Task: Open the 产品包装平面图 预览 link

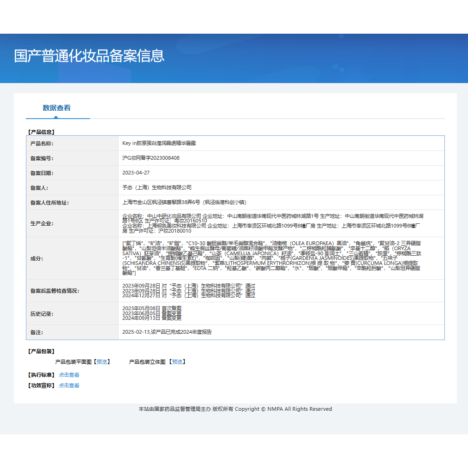Action: 102,362
